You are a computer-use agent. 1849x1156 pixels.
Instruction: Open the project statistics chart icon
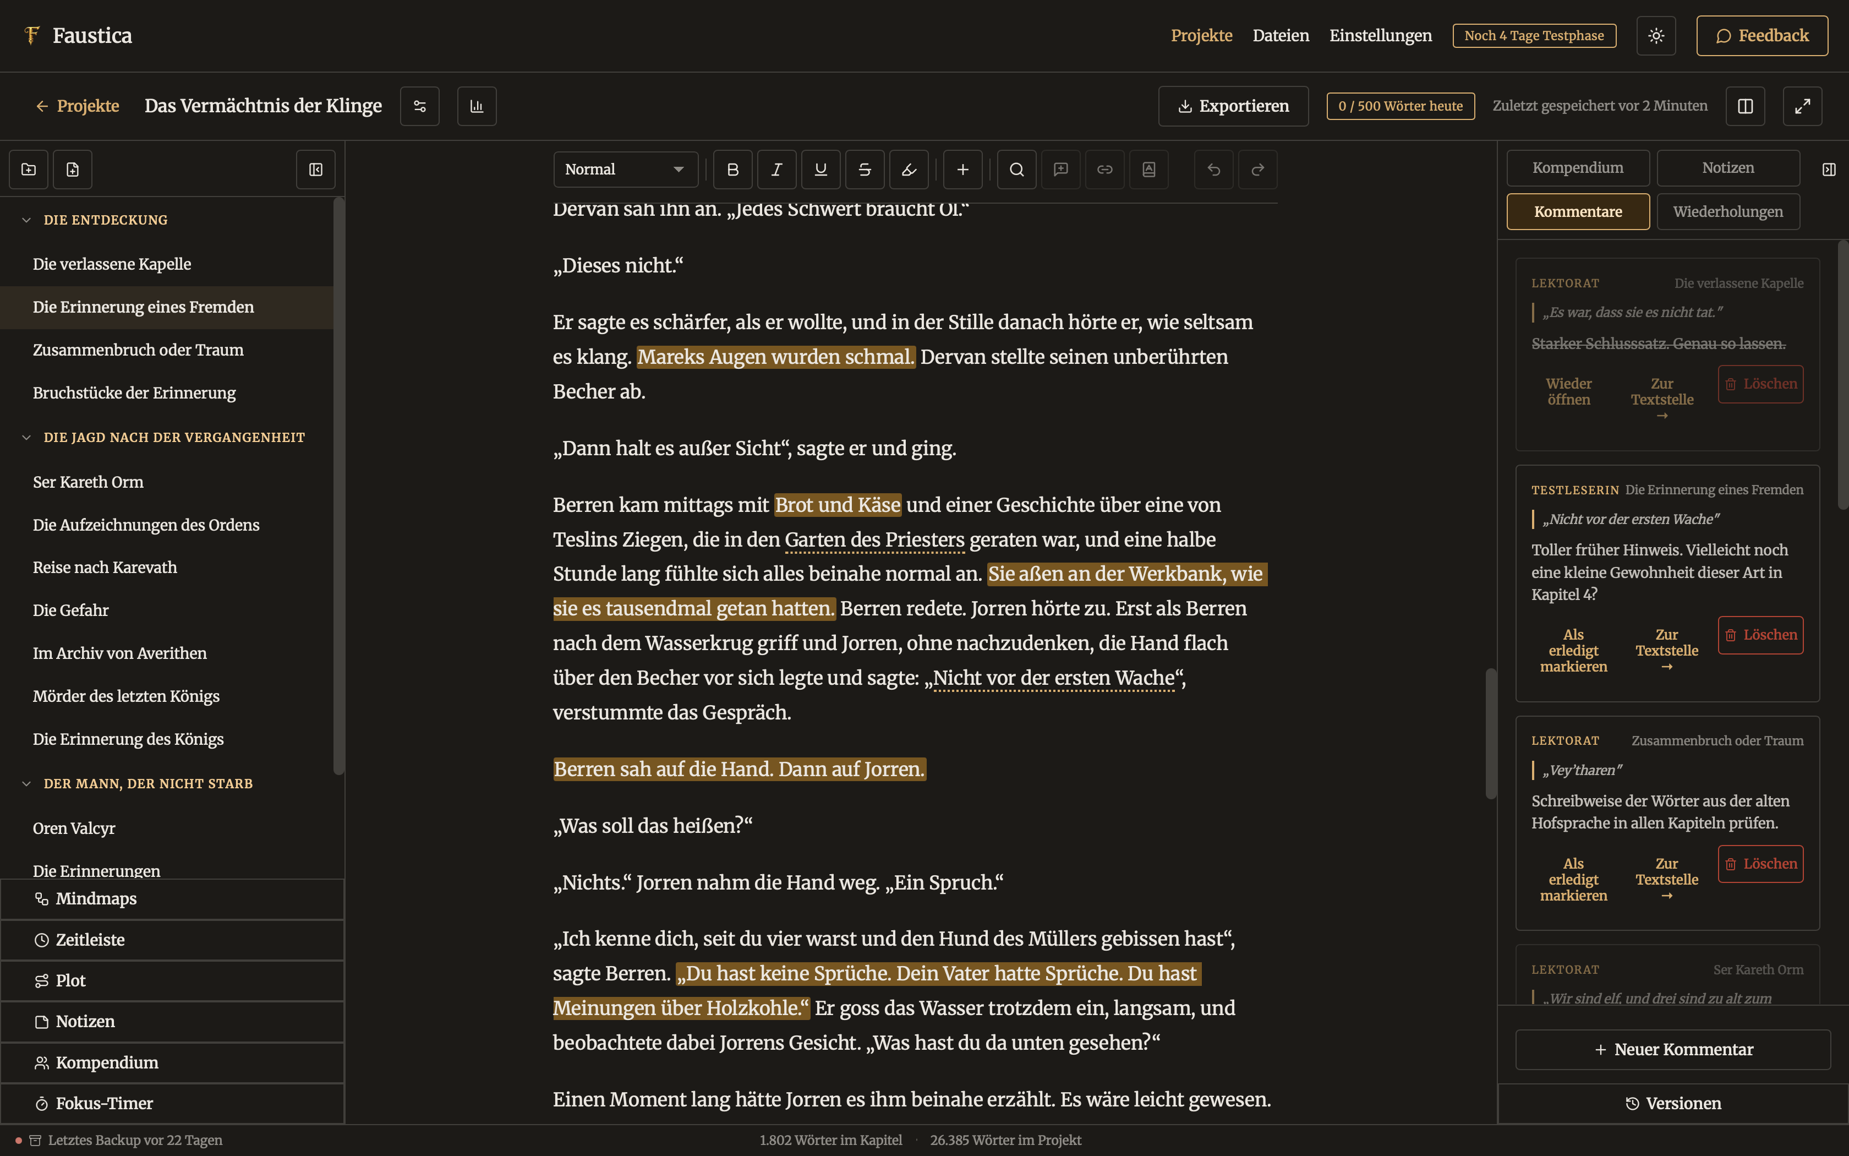[x=477, y=106]
